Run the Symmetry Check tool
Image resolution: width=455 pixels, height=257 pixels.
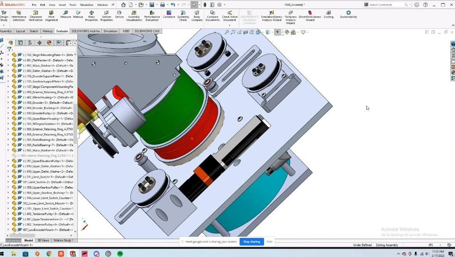point(183,16)
